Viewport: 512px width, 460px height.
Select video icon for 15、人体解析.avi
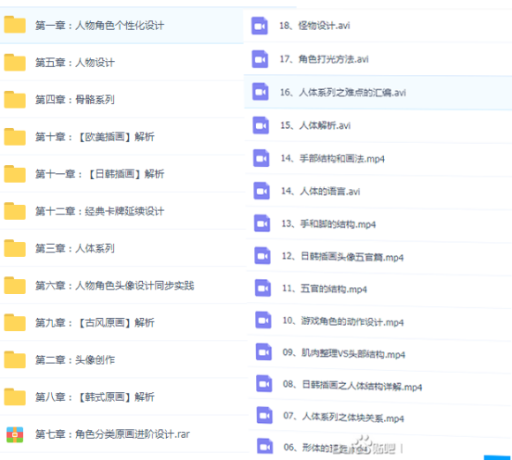click(x=261, y=125)
